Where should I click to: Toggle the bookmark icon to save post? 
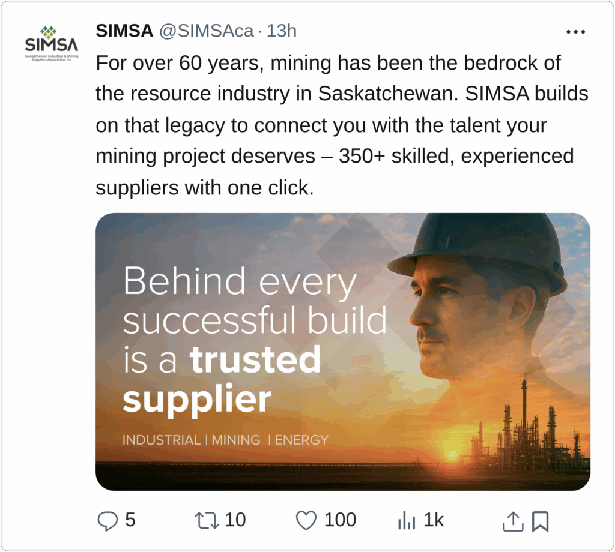click(541, 521)
